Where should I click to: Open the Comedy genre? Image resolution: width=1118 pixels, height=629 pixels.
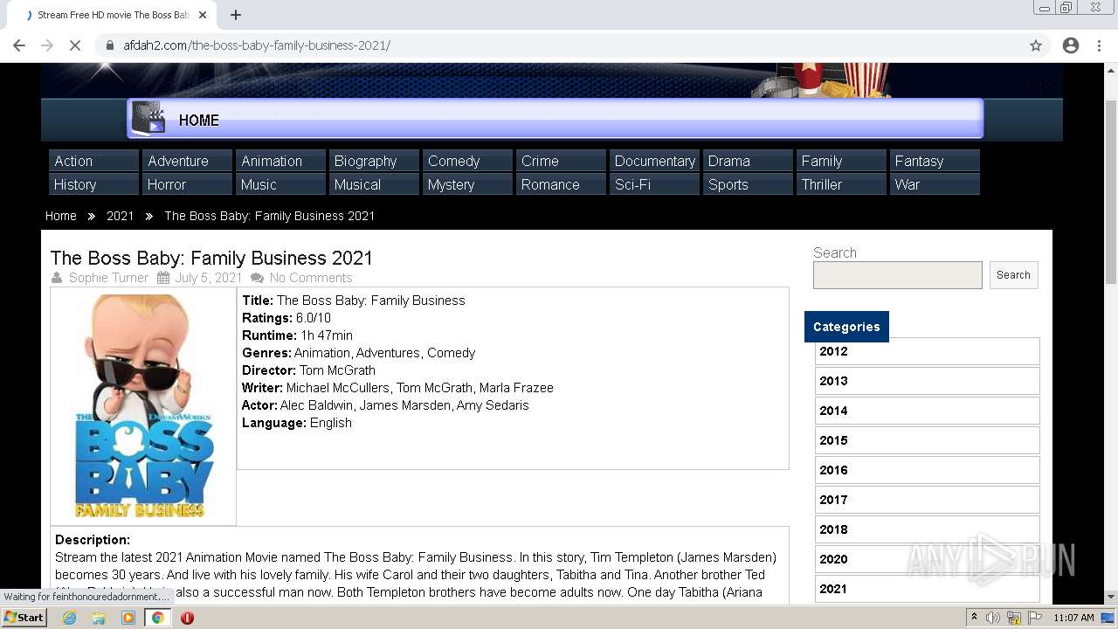pos(467,161)
